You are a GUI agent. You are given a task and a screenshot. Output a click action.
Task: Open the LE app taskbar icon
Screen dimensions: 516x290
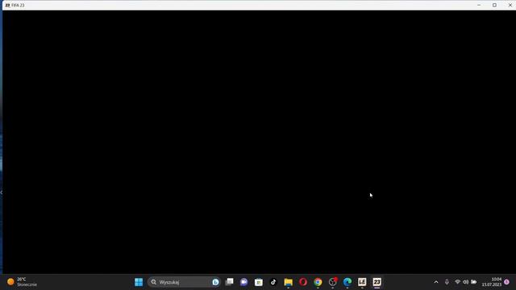point(362,282)
